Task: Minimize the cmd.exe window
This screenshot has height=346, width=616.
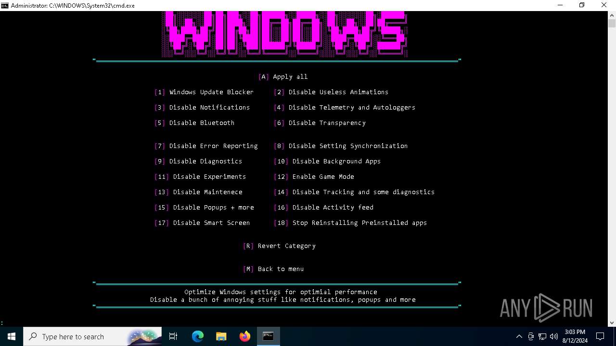Action: (x=560, y=5)
